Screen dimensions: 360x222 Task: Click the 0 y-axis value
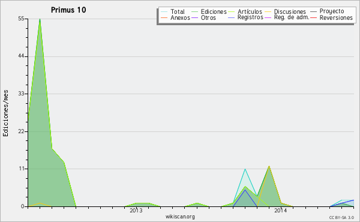23,206
